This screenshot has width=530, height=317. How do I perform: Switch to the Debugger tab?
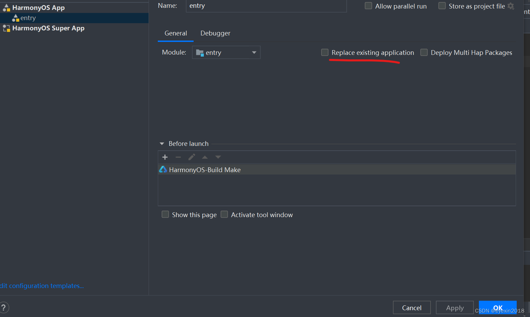215,33
